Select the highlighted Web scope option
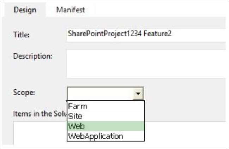This screenshot has height=149, width=229. (106, 126)
